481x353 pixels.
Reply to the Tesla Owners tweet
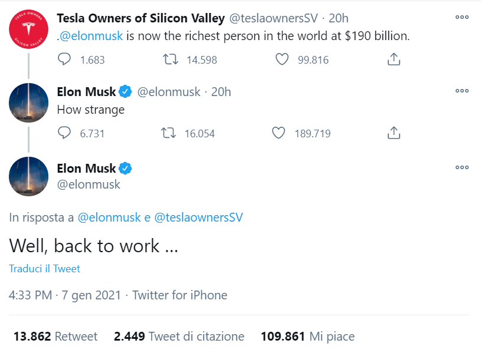click(x=65, y=60)
